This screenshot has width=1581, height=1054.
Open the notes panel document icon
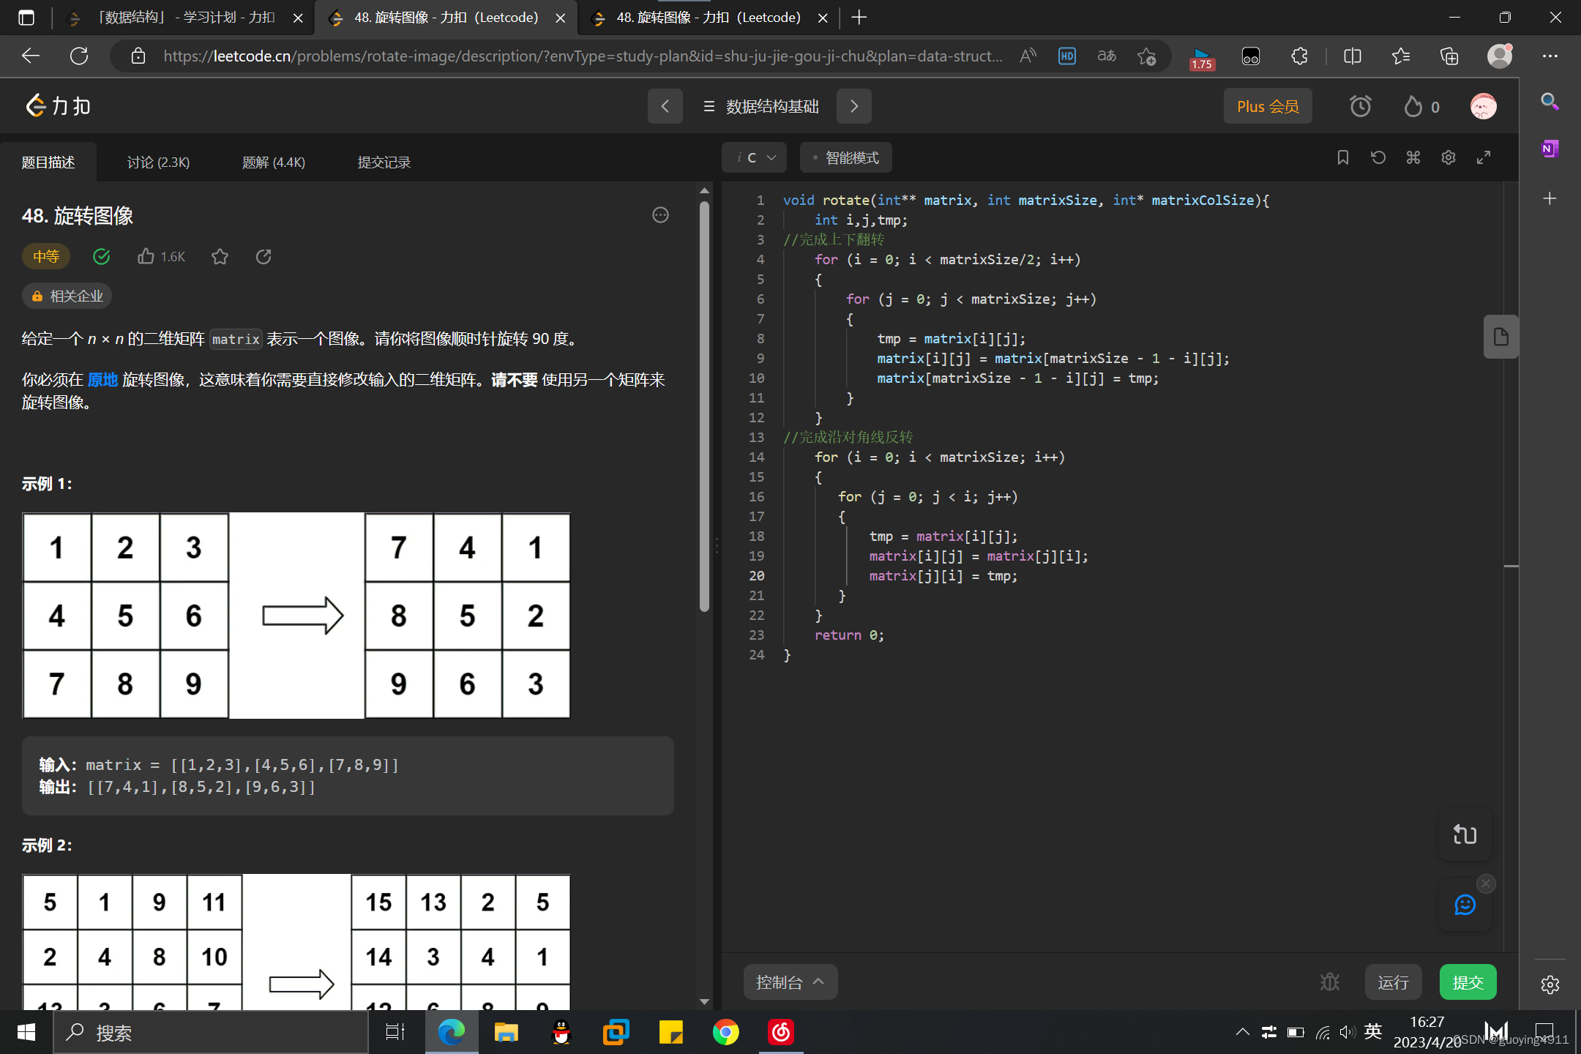point(1500,337)
